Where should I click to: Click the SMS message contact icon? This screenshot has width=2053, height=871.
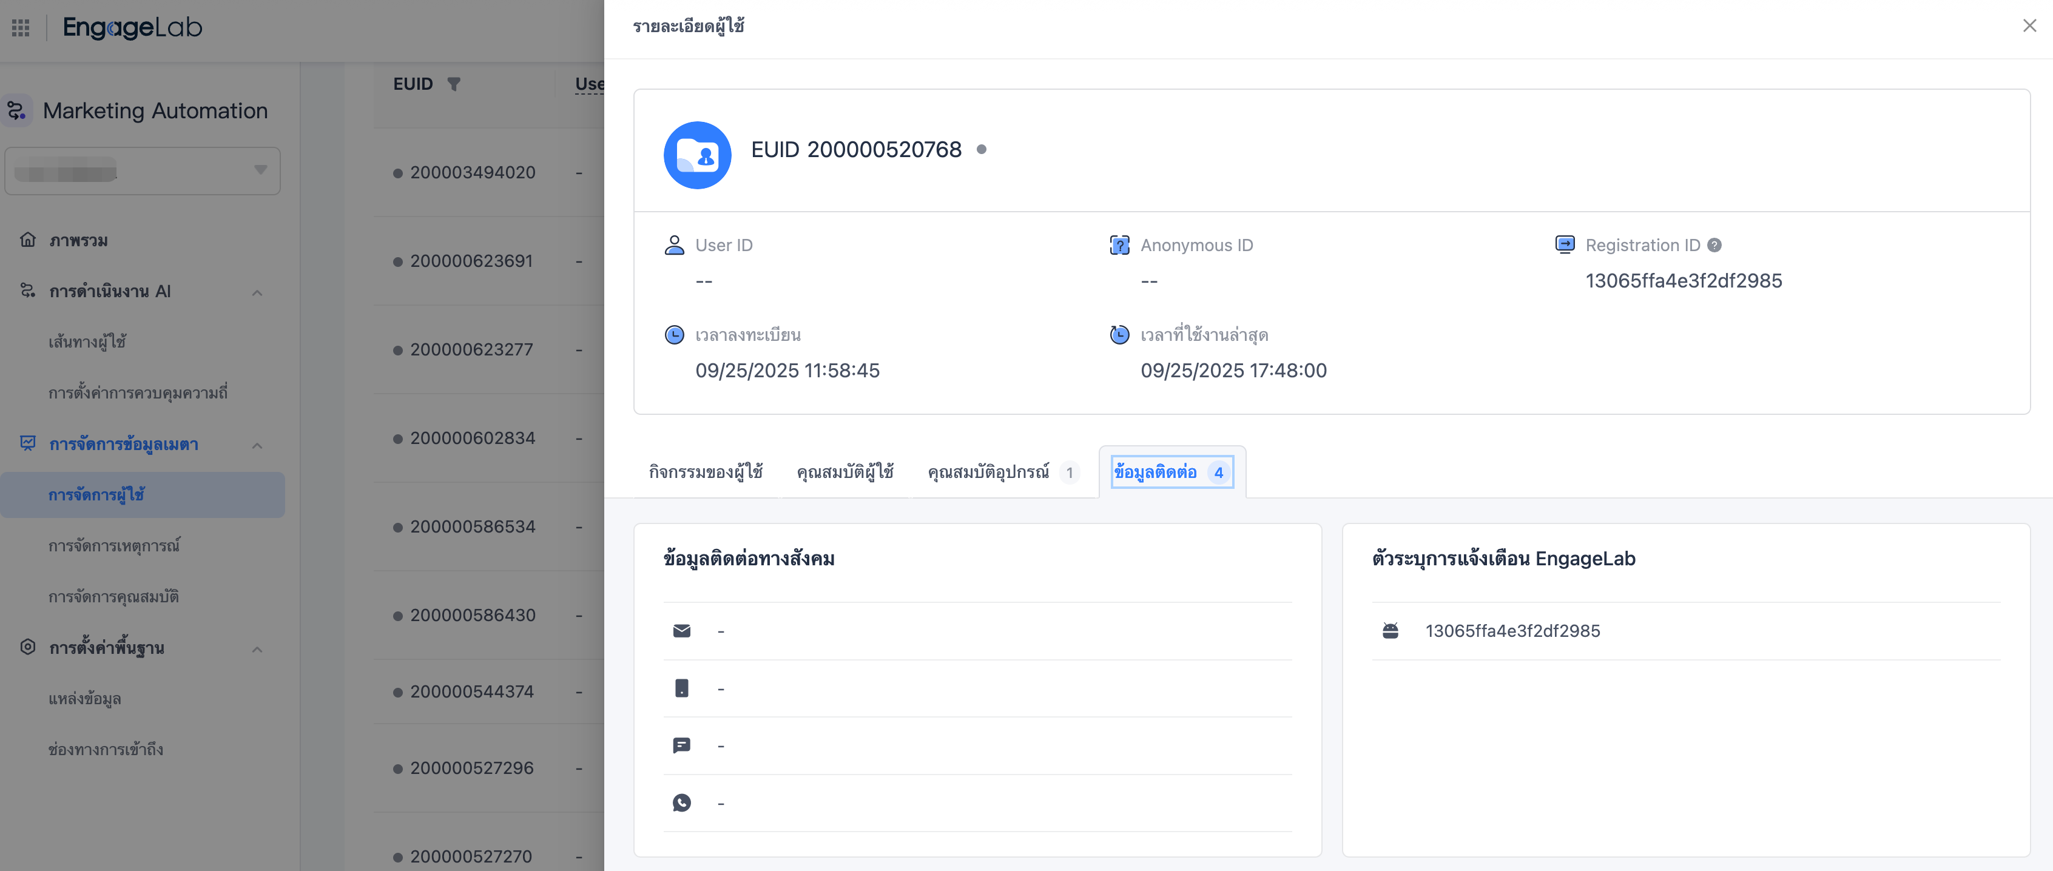[681, 746]
